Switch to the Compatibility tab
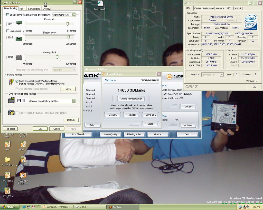This screenshot has width=263, height=210. click(x=34, y=9)
